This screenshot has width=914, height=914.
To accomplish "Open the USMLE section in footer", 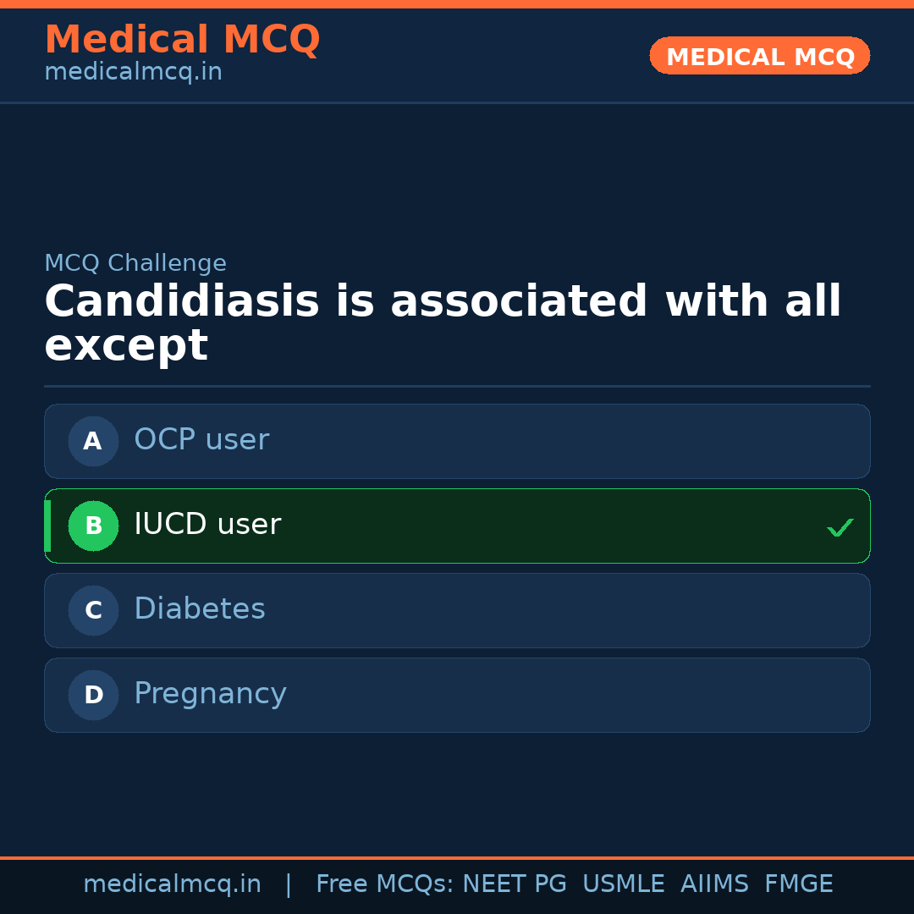I will (x=624, y=883).
